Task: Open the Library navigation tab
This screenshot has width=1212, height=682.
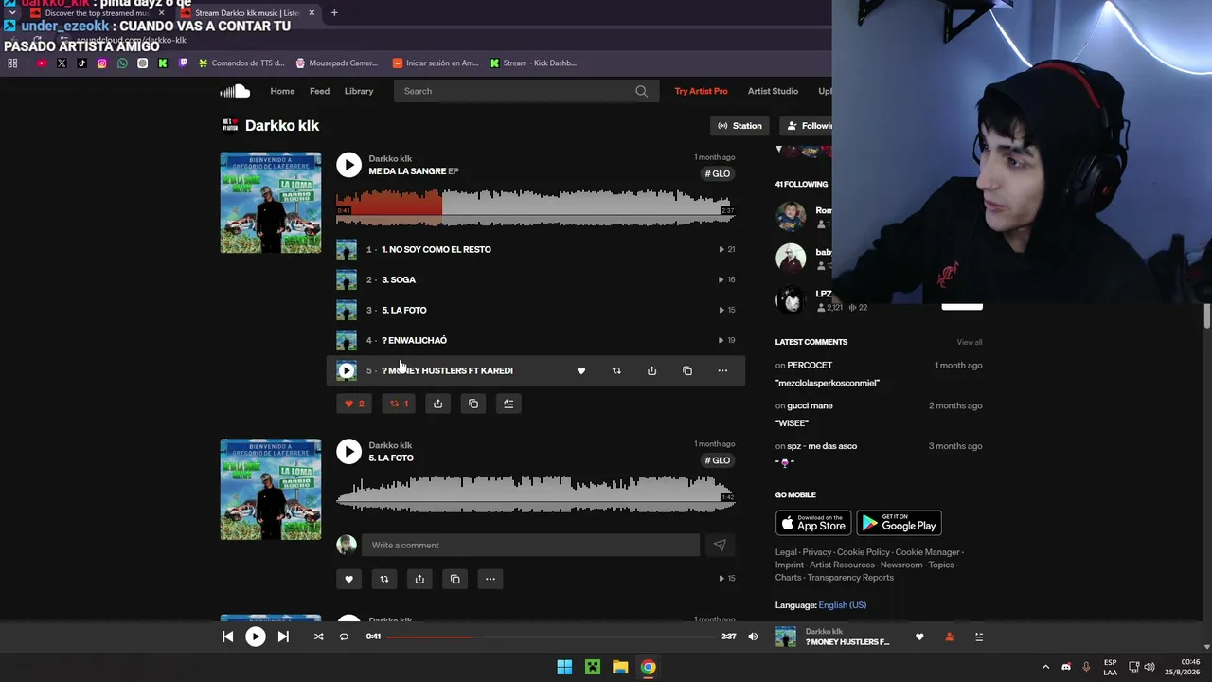Action: [359, 91]
